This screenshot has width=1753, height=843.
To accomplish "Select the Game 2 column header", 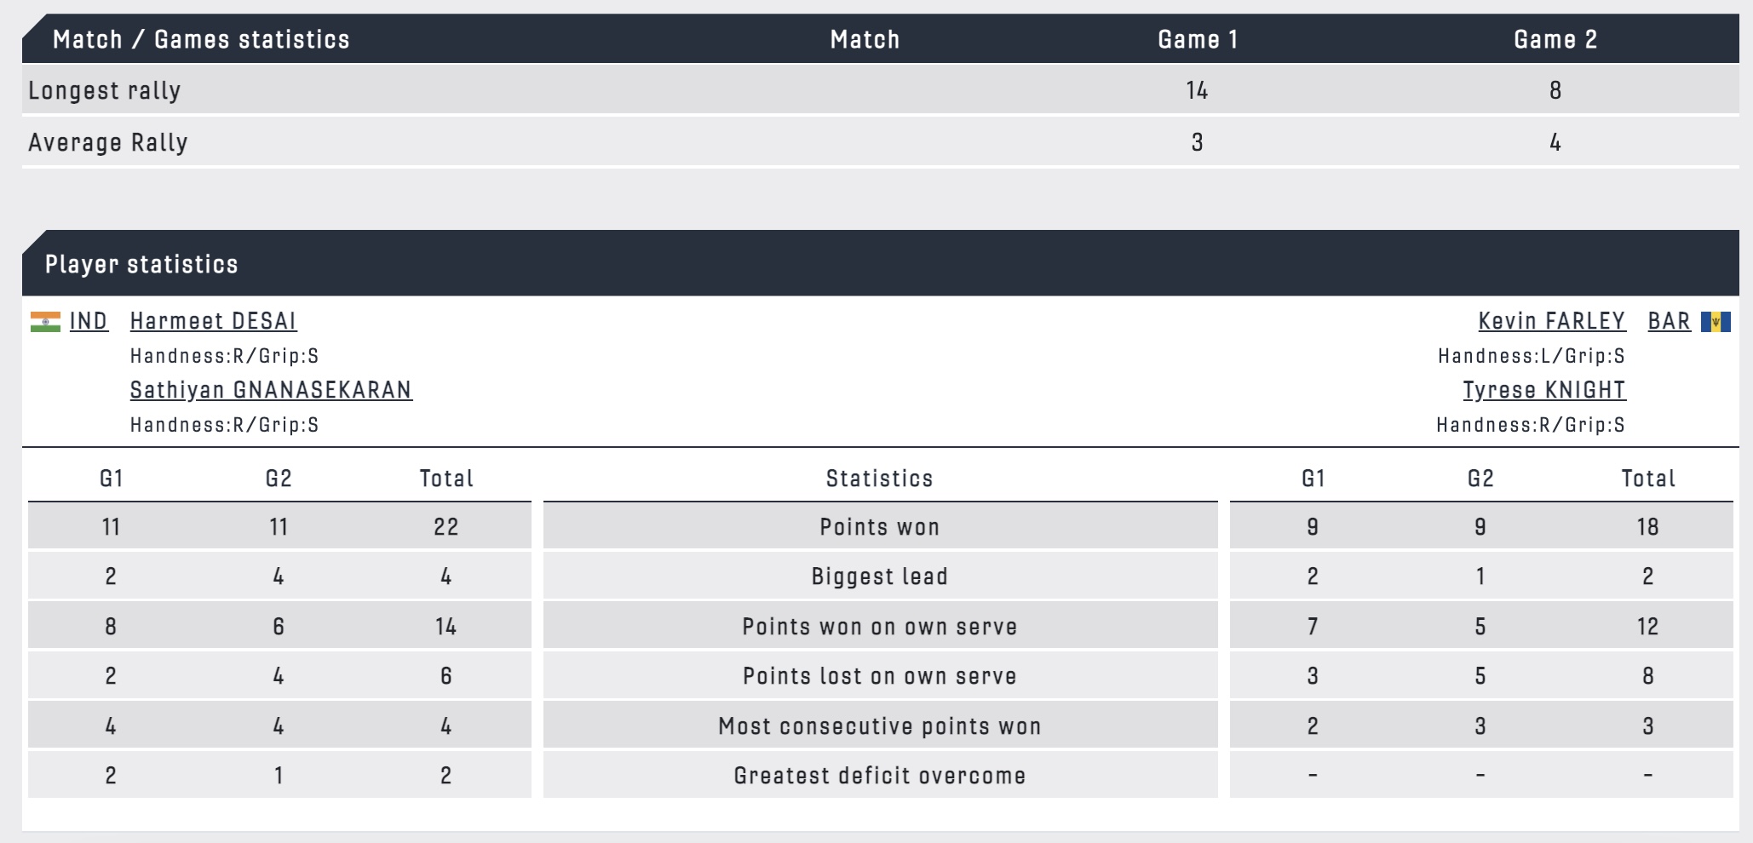I will click(x=1555, y=39).
